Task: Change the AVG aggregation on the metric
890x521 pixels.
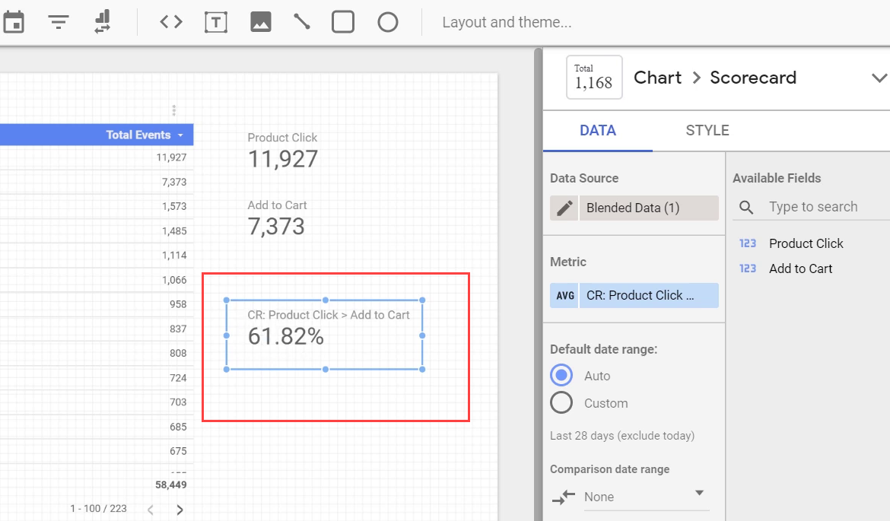Action: (564, 296)
